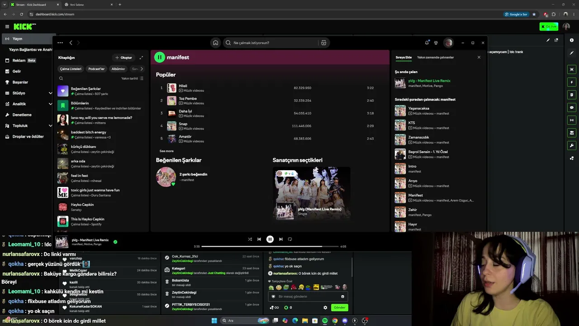Image resolution: width=579 pixels, height=326 pixels.
Task: Click the Gönder button in Kick chat
Action: [x=340, y=307]
